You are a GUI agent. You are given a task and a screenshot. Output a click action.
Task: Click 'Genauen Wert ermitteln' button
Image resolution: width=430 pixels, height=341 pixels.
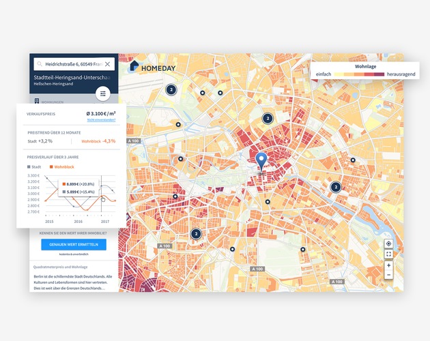[74, 245]
